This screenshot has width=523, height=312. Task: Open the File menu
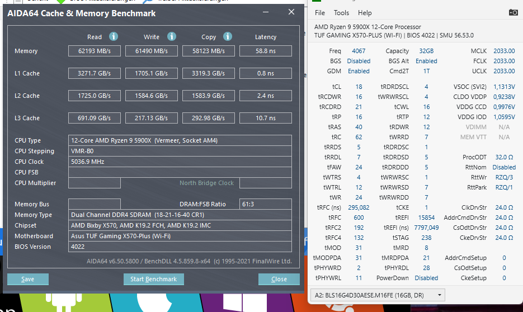[319, 13]
